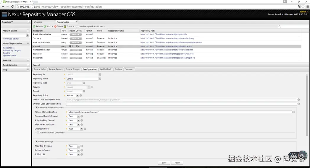The width and height of the screenshot is (310, 168).
Task: Click the Repository Name input field
Action: coord(82,79)
